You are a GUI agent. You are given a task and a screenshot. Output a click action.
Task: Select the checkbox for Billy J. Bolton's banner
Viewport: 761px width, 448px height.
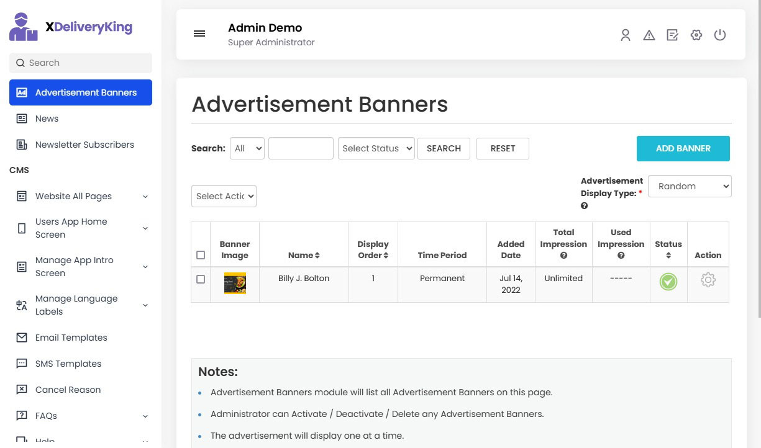click(201, 279)
